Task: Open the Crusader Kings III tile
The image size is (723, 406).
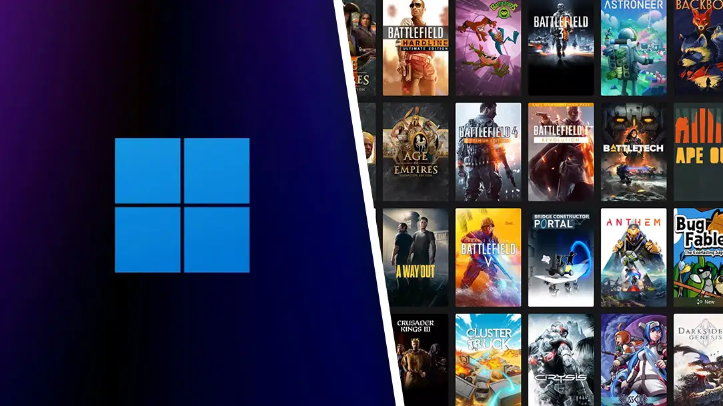Action: pos(416,360)
